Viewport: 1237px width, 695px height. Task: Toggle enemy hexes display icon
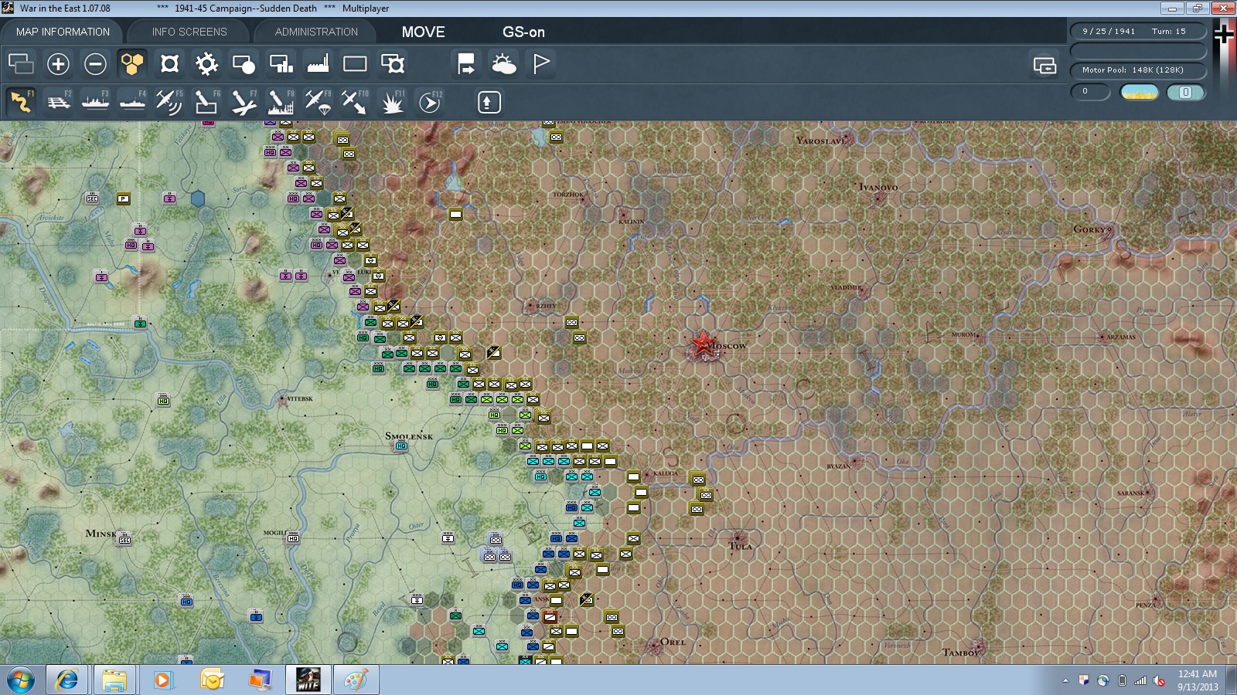[x=169, y=64]
